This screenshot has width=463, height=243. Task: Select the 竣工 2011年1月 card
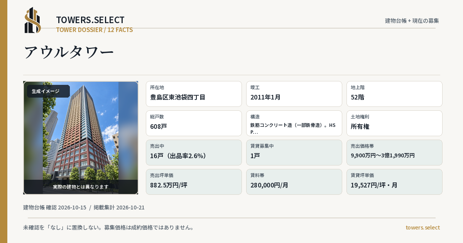(294, 94)
